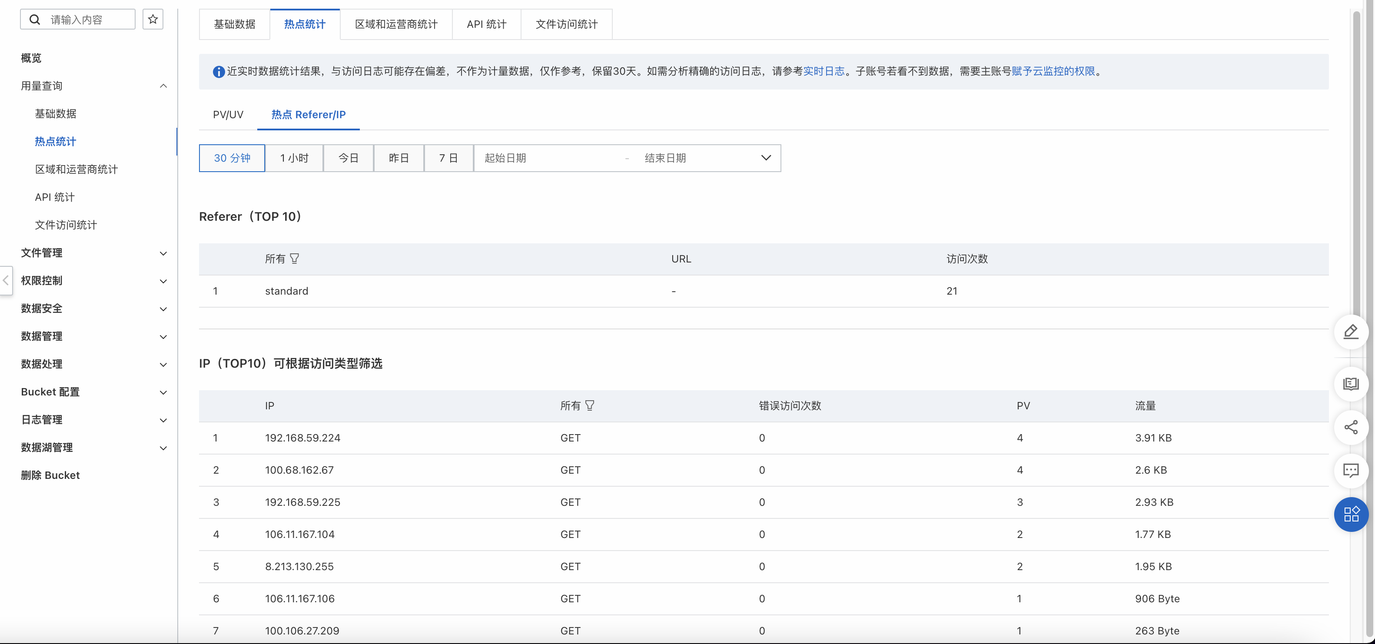Image resolution: width=1375 pixels, height=644 pixels.
Task: Click the star favorite icon beside search
Action: click(153, 19)
